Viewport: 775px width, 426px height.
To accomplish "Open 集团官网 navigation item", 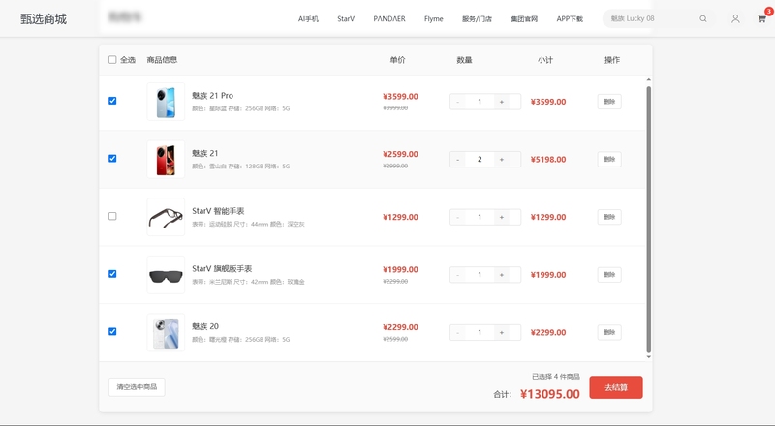I will (524, 18).
